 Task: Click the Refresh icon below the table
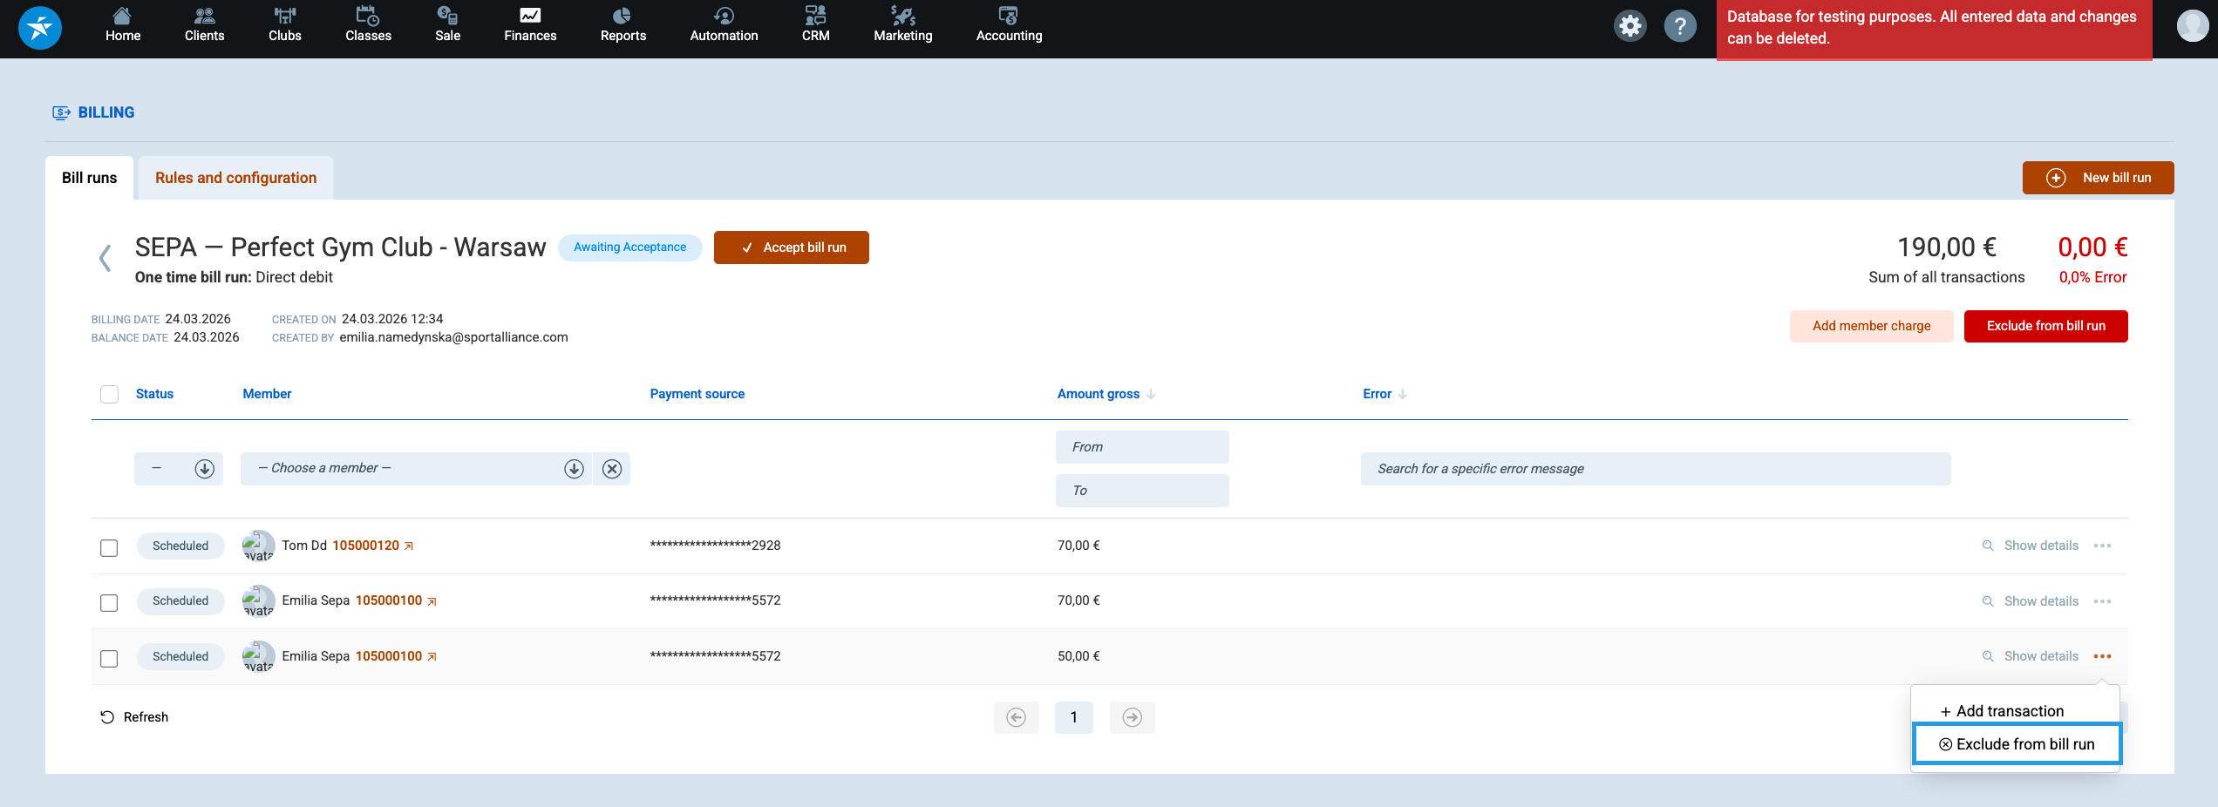click(x=107, y=717)
